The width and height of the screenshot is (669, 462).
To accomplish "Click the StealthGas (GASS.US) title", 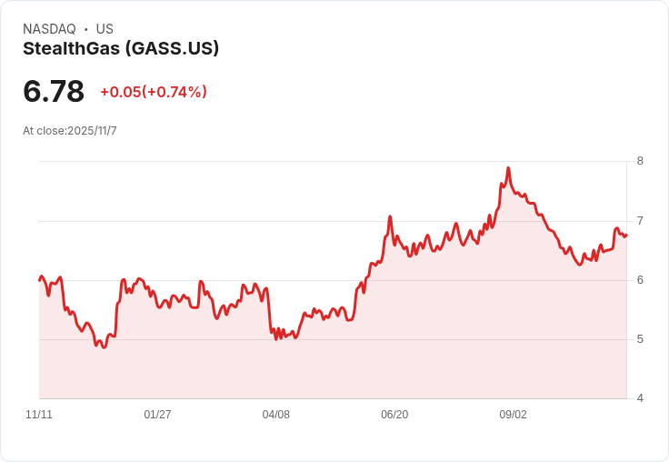I will click(x=121, y=49).
